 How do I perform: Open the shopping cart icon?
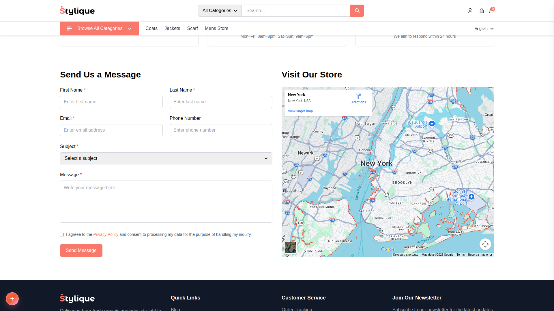pyautogui.click(x=491, y=11)
